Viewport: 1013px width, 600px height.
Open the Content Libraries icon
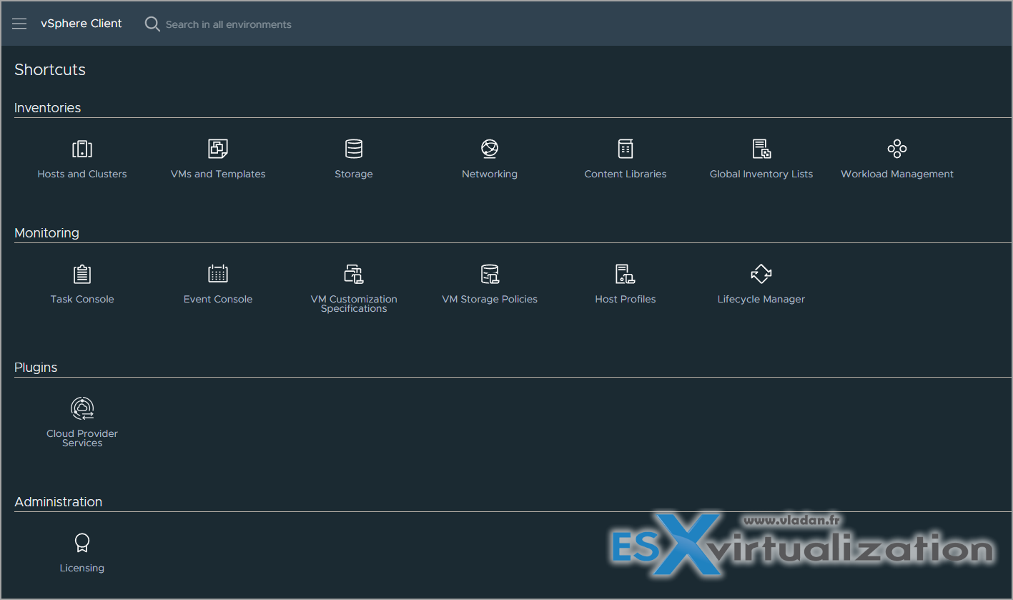pyautogui.click(x=626, y=149)
